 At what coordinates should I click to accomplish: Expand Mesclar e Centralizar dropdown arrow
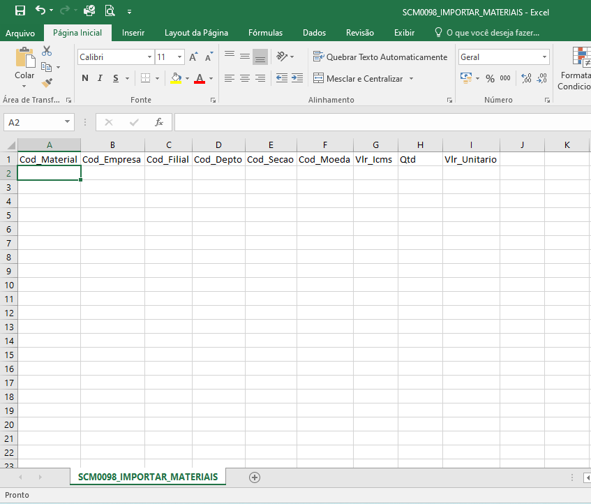(411, 78)
